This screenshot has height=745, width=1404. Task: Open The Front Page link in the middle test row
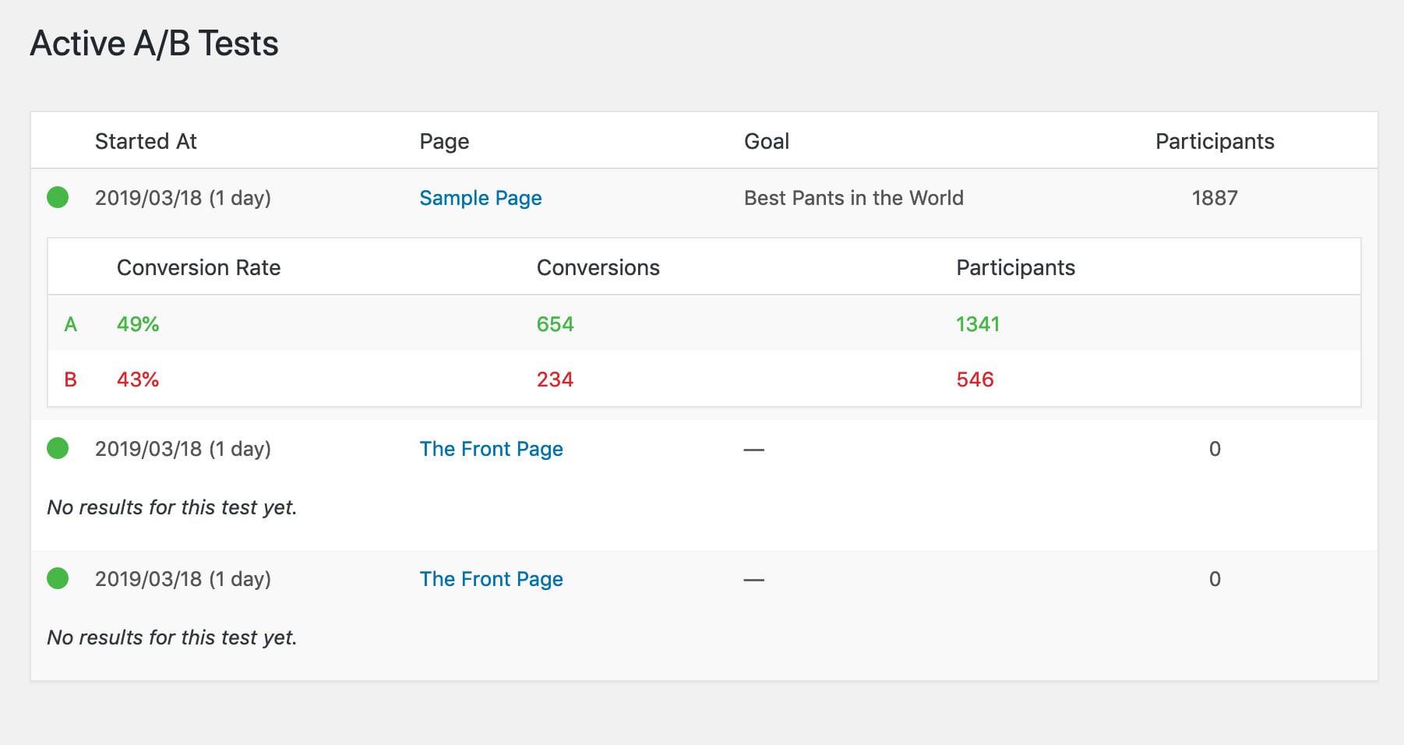492,449
